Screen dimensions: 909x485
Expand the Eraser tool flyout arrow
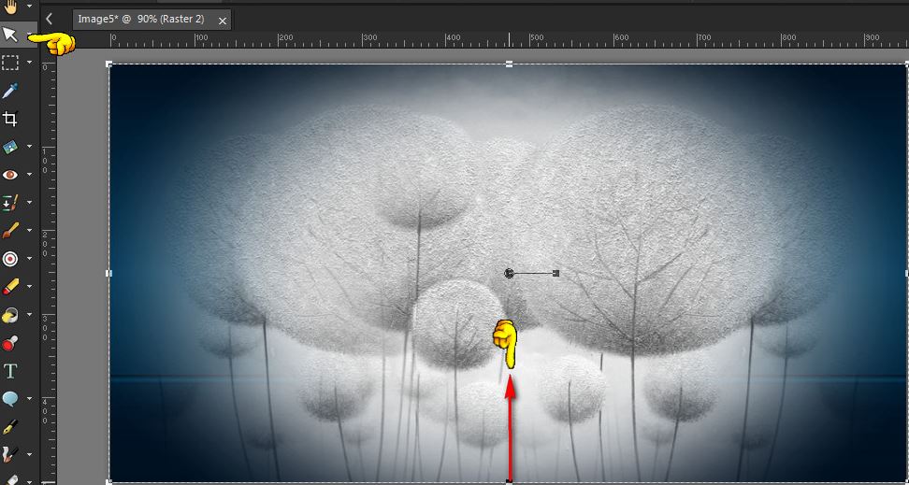coord(30,286)
